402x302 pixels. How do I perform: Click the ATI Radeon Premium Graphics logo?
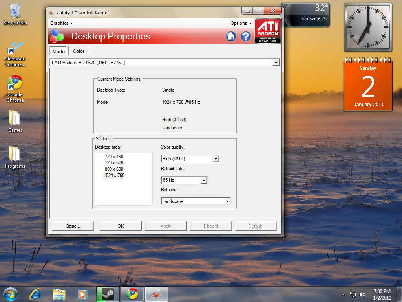(x=268, y=31)
